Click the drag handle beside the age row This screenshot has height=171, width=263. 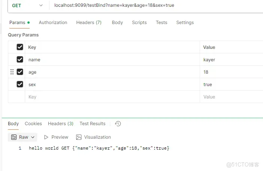click(x=12, y=72)
